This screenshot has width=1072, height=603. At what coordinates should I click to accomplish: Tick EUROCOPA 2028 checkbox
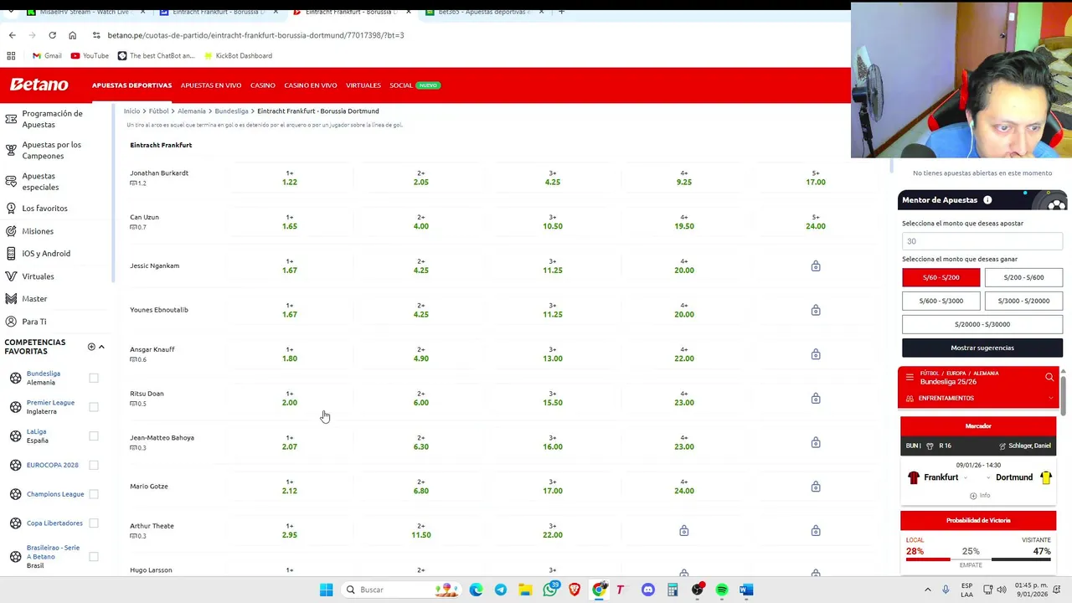tap(94, 465)
